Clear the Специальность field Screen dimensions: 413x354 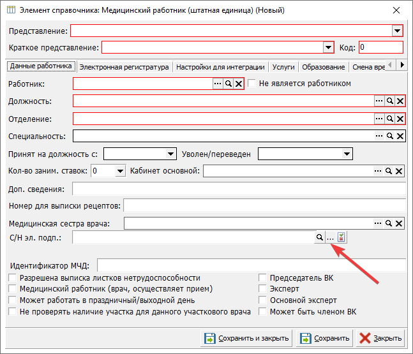(x=400, y=136)
